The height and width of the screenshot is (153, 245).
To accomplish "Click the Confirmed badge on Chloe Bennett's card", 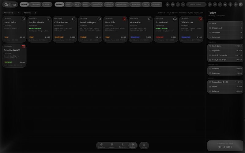I will pos(59,37).
